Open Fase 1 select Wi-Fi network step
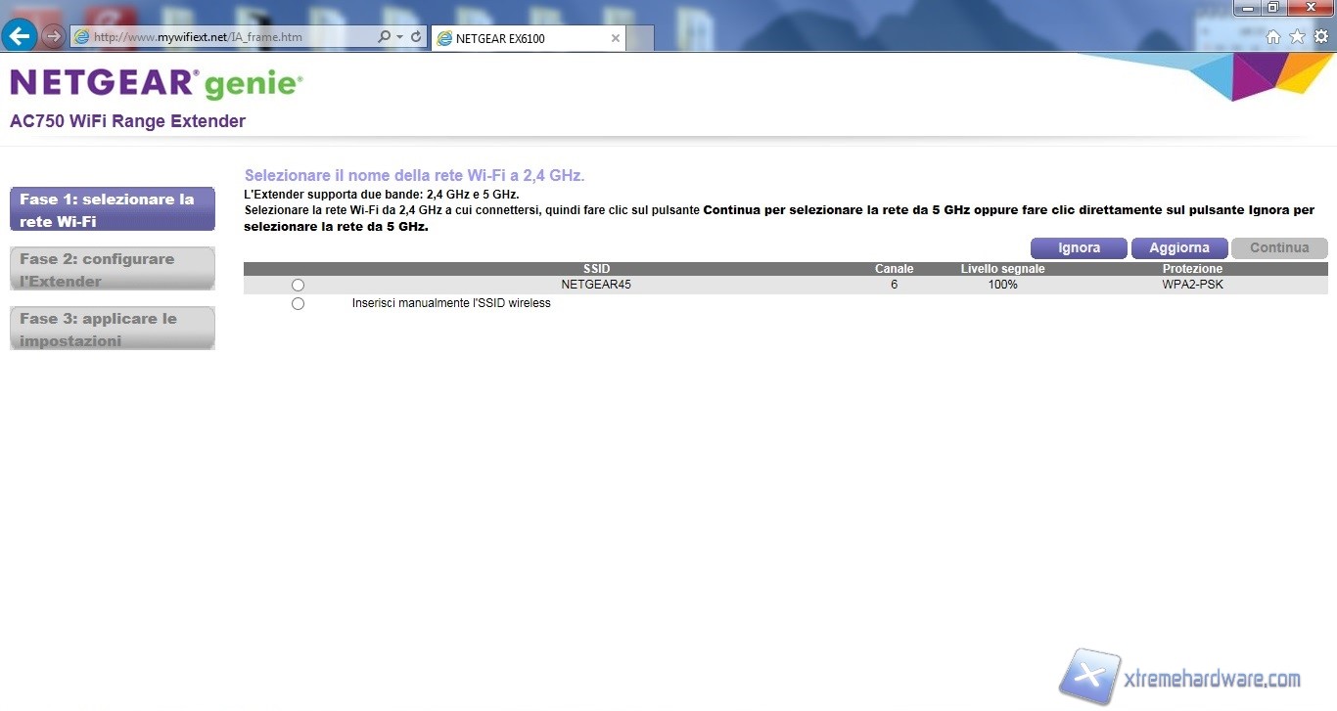 [112, 209]
